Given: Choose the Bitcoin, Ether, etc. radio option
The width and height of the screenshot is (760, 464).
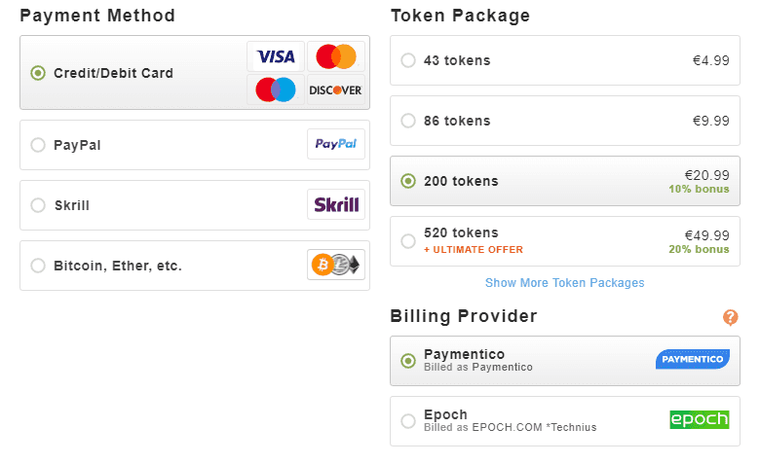Looking at the screenshot, I should 38,266.
